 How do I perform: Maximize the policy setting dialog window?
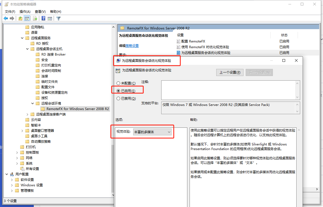[x=284, y=60]
